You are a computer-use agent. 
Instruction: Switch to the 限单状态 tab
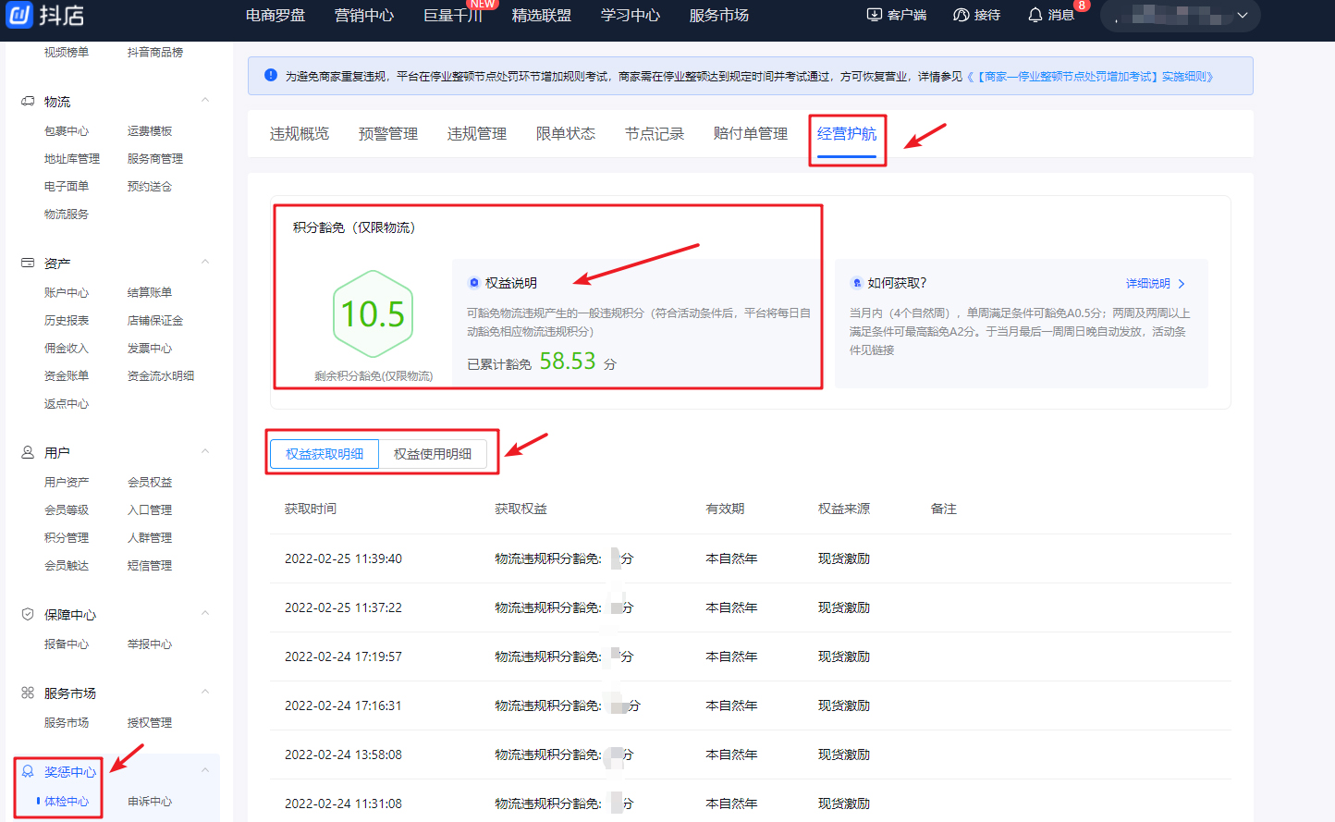click(566, 134)
